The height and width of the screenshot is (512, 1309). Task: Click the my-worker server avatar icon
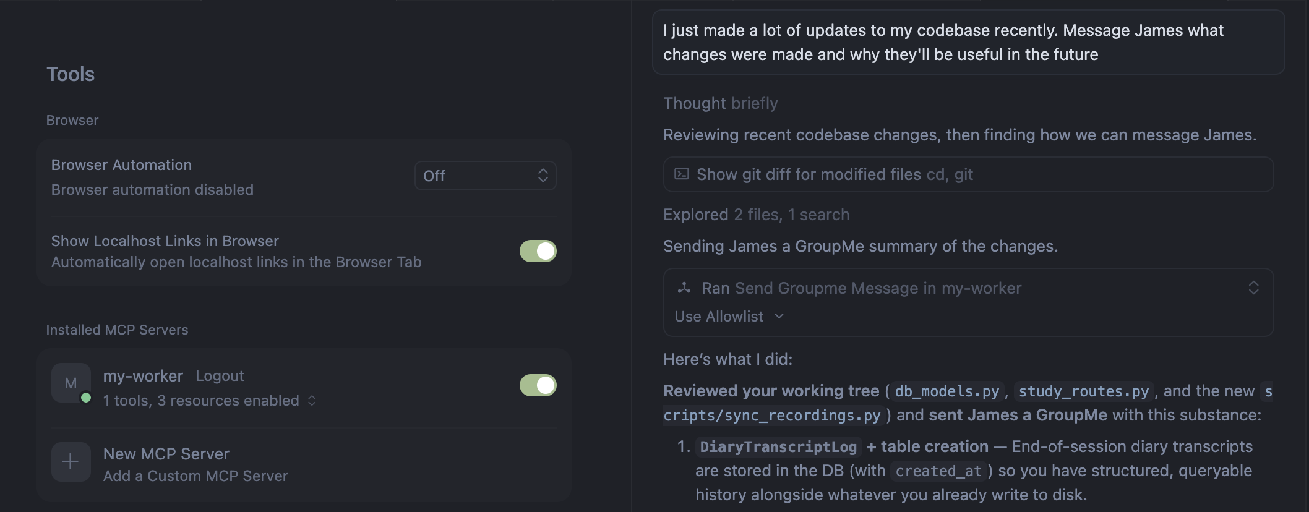(x=71, y=383)
